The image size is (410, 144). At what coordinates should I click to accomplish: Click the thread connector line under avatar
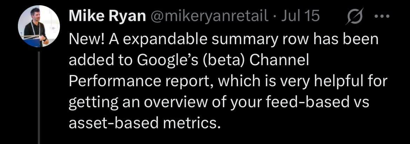tap(39, 97)
